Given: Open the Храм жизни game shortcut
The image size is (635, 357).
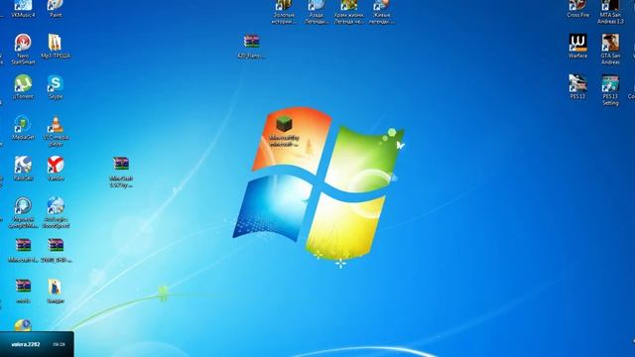Looking at the screenshot, I should (x=349, y=12).
